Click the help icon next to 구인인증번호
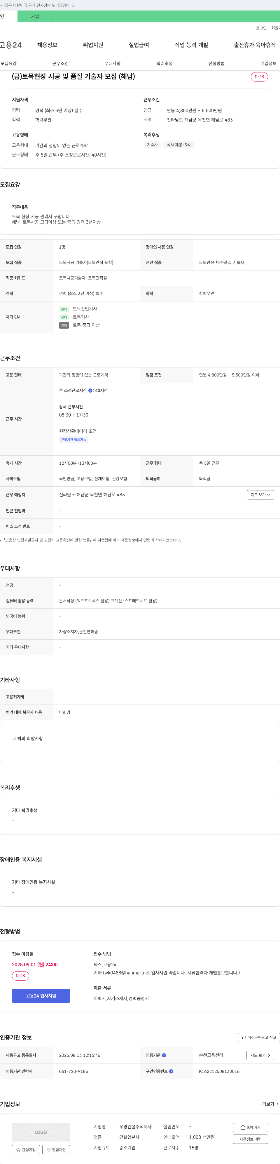 pyautogui.click(x=171, y=1071)
